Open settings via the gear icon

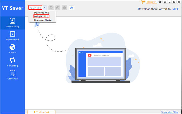(160, 2)
